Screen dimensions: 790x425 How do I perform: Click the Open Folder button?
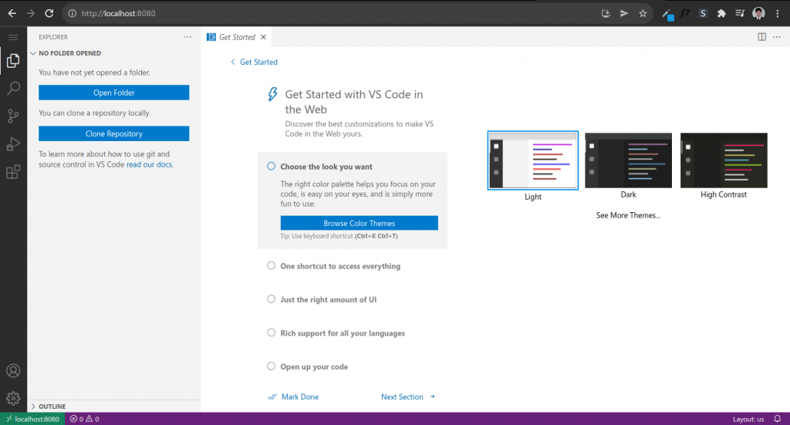click(x=114, y=93)
